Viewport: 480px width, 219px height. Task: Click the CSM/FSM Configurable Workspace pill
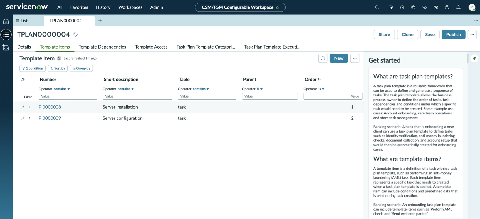click(240, 7)
